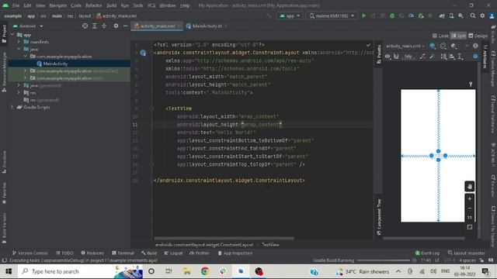Open the Layout Inspector

click(x=466, y=253)
